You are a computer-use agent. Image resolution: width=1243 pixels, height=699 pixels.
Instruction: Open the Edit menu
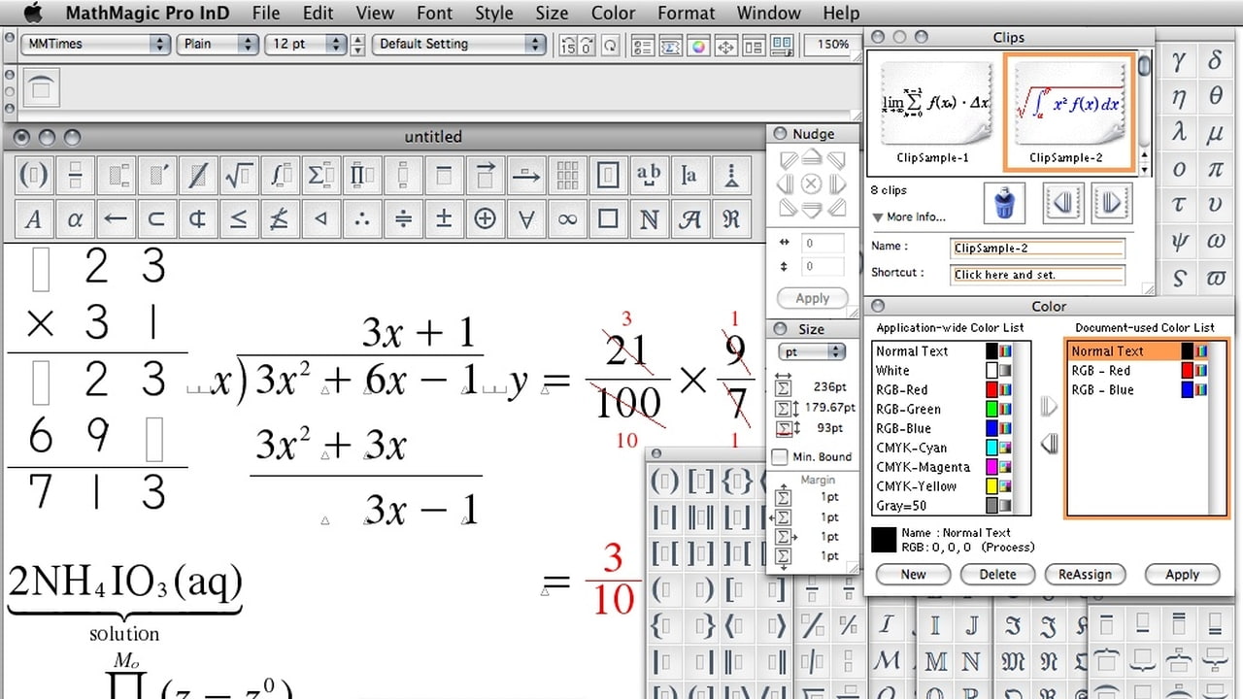click(318, 13)
